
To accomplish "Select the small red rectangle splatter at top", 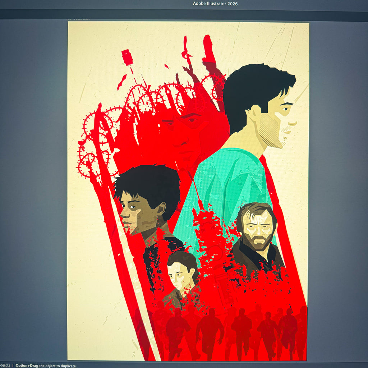I will point(127,57).
